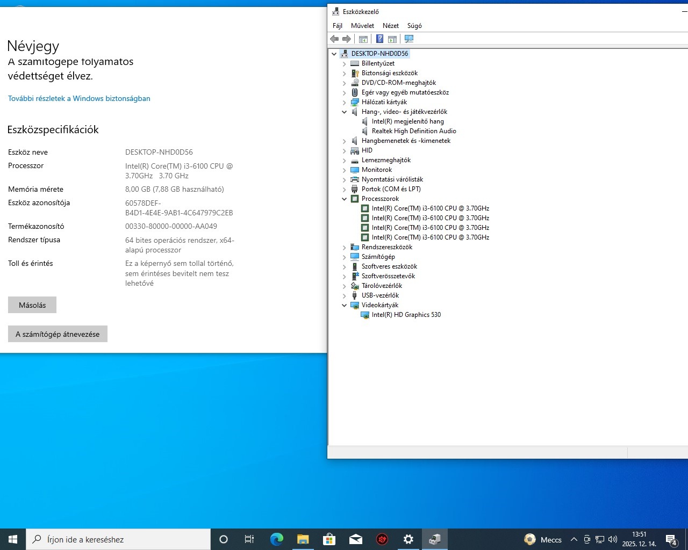Click the show/hide console tree toolbar icon
This screenshot has height=550, width=688.
(363, 39)
